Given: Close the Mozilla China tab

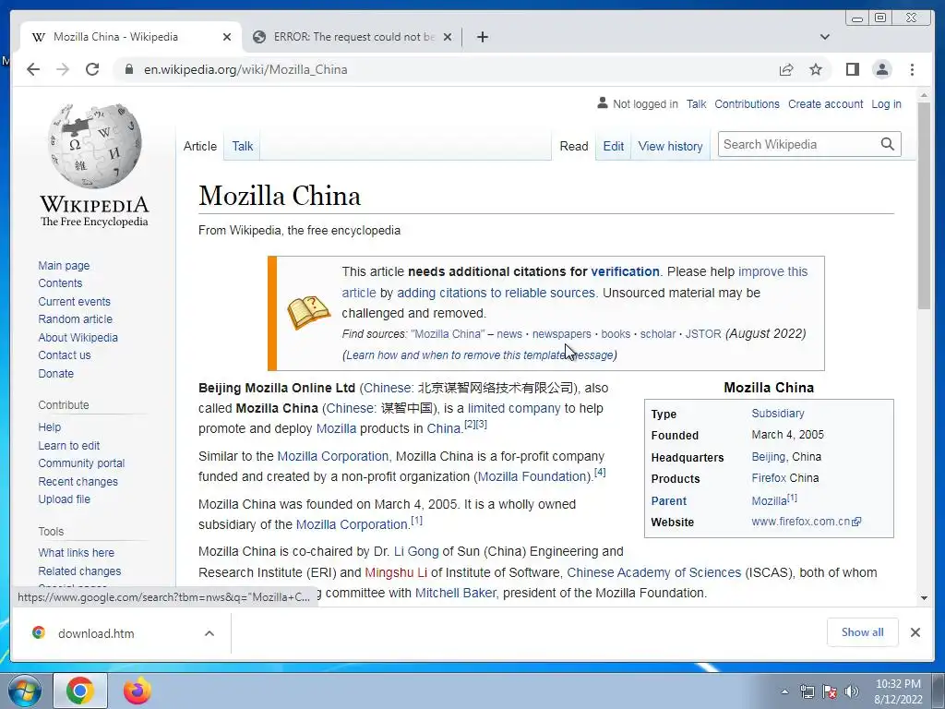Looking at the screenshot, I should (227, 37).
